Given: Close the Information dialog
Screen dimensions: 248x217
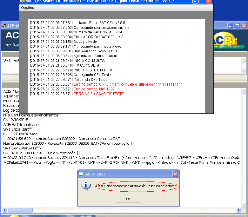Looking at the screenshot, I should tap(175, 174).
